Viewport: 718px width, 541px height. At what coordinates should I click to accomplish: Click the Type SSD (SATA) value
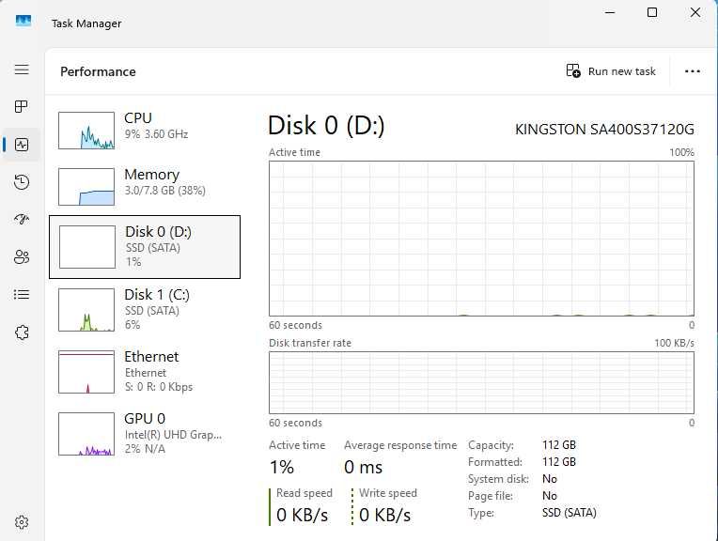[x=570, y=513]
